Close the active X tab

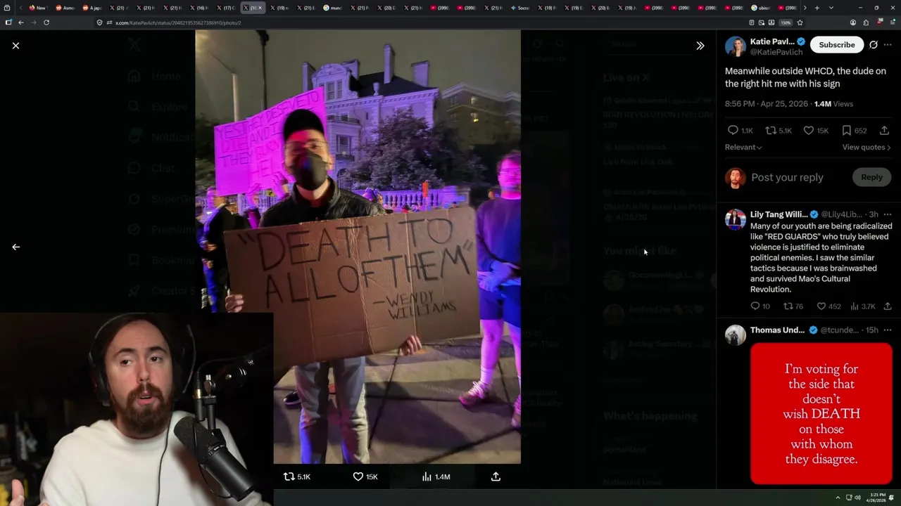point(260,8)
